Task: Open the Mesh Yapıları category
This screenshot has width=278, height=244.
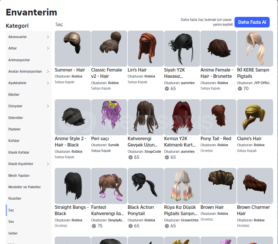Action: (x=29, y=175)
